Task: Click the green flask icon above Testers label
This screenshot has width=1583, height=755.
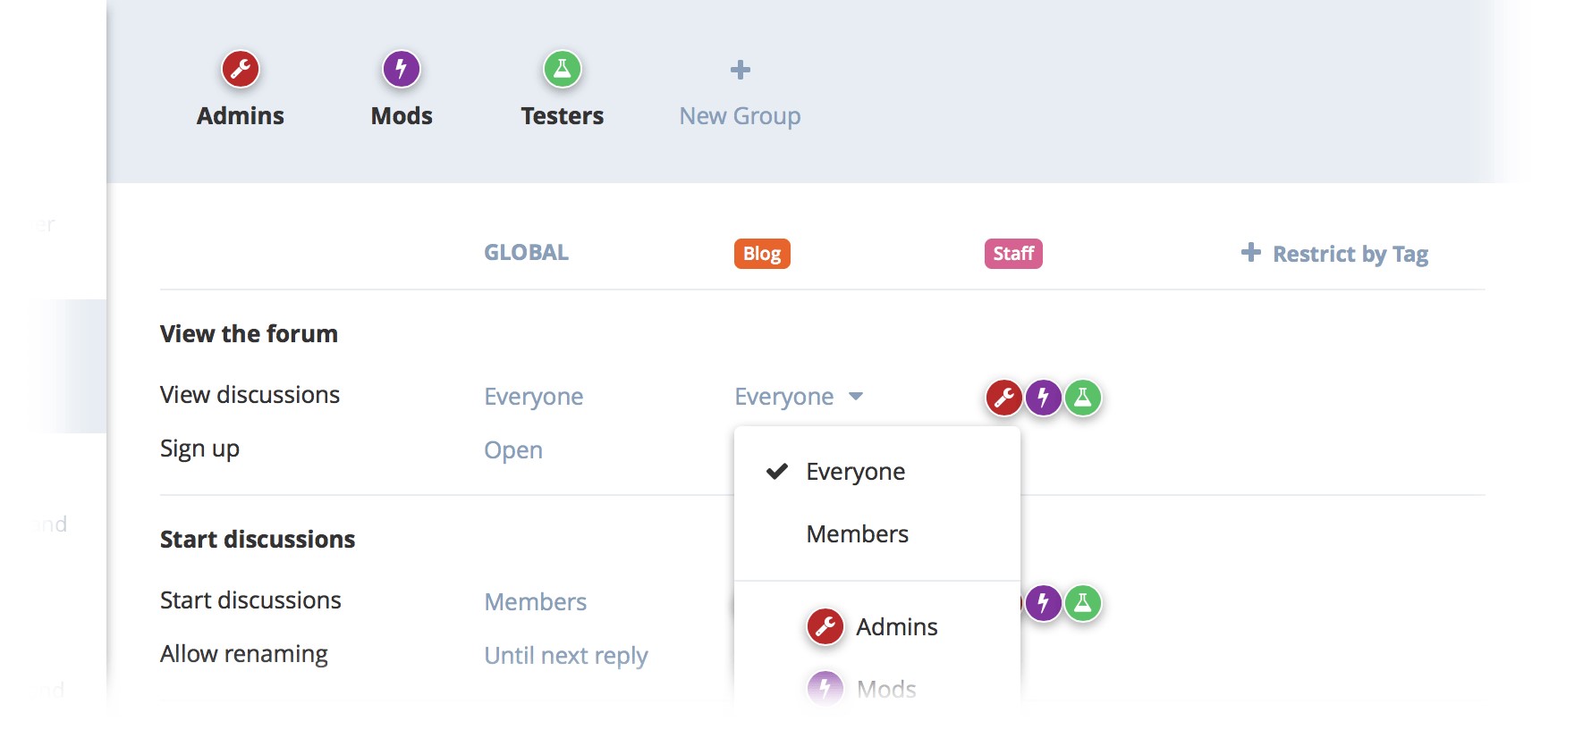Action: coord(563,69)
